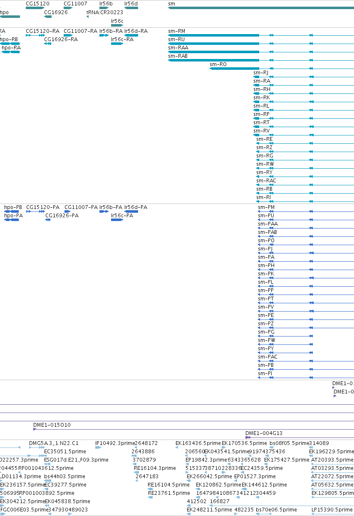Image resolution: width=354 pixels, height=516 pixels.
Task: Select the DME1-015O10 feature label
Action: 52,425
